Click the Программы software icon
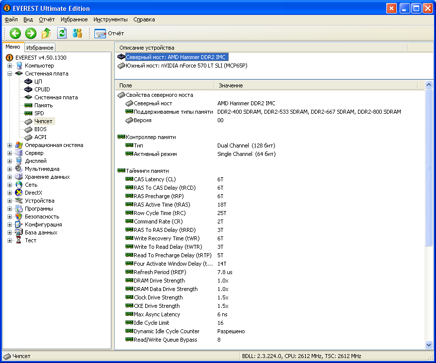The height and width of the screenshot is (363, 436). click(x=19, y=209)
